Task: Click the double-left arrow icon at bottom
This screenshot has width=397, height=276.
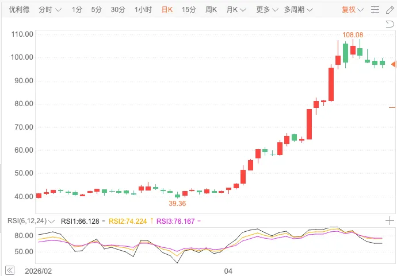Action: click(10, 270)
